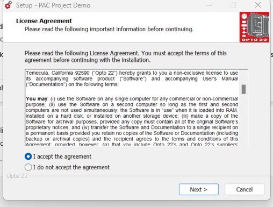Click the greyed 'Opto 22' footer label
Image resolution: width=273 pixels, height=207 pixels.
click(17, 176)
